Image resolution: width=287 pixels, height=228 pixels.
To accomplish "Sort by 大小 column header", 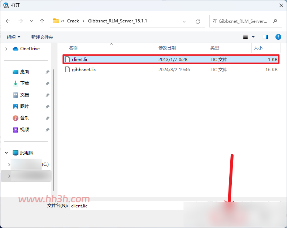I will click(258, 48).
